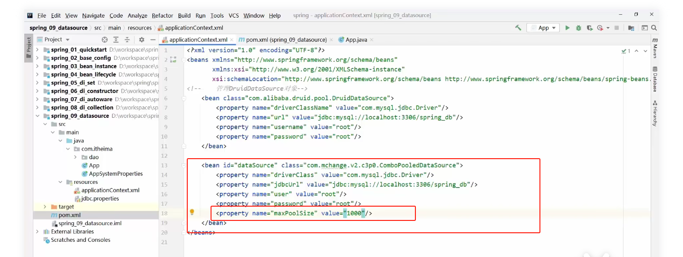Build the project with the hammer icon
Viewport: 683px width, 257px height.
[518, 28]
